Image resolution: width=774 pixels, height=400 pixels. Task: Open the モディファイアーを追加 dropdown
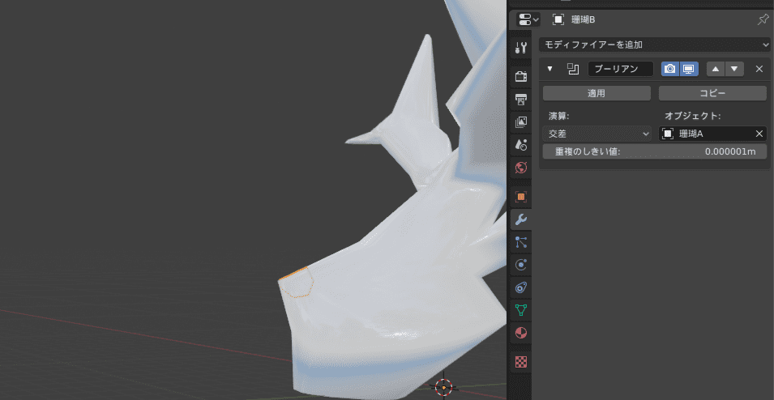655,45
